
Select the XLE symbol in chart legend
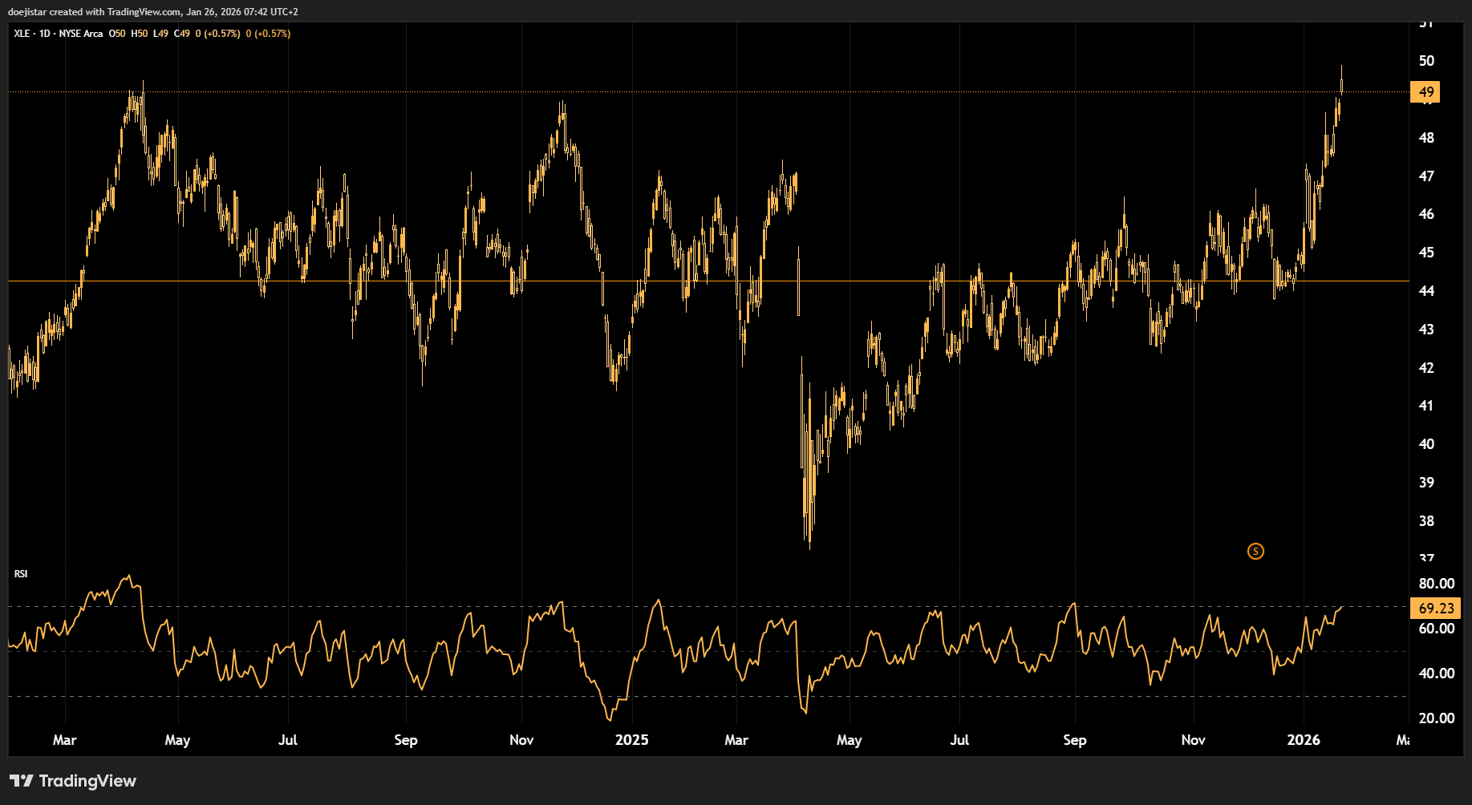point(22,34)
